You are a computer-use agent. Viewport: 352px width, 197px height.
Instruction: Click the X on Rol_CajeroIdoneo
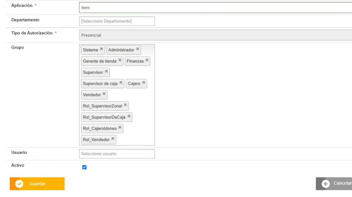click(x=120, y=128)
